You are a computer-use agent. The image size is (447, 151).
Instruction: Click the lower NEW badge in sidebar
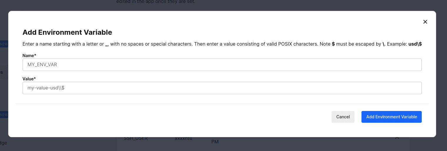coord(4,115)
